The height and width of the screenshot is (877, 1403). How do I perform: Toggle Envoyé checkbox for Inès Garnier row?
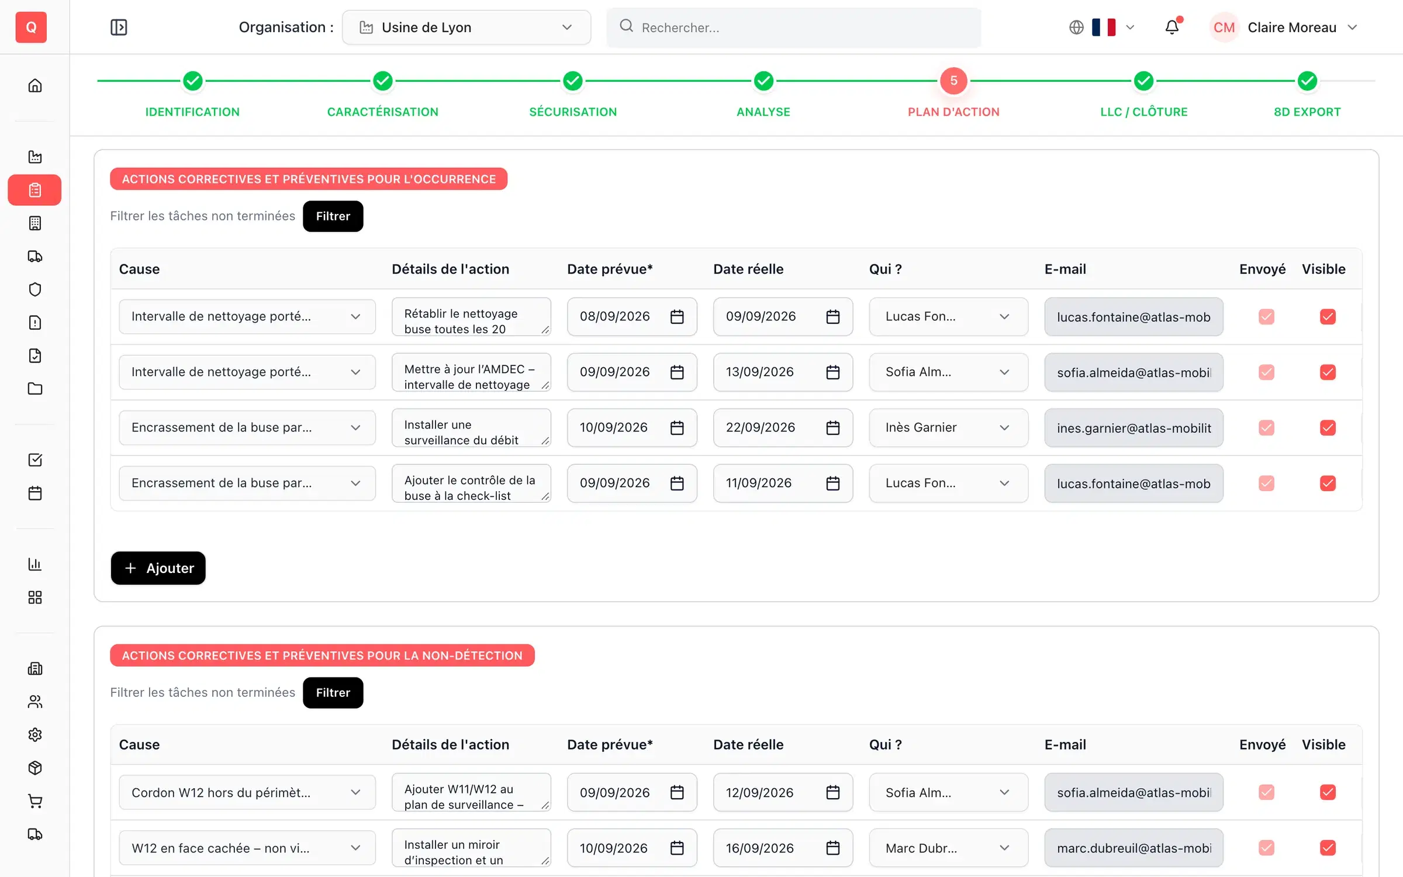coord(1266,427)
